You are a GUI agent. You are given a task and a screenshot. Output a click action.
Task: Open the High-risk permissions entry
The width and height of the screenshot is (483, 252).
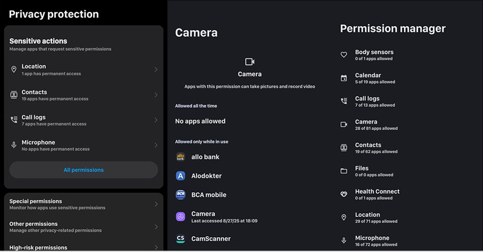[x=84, y=247]
